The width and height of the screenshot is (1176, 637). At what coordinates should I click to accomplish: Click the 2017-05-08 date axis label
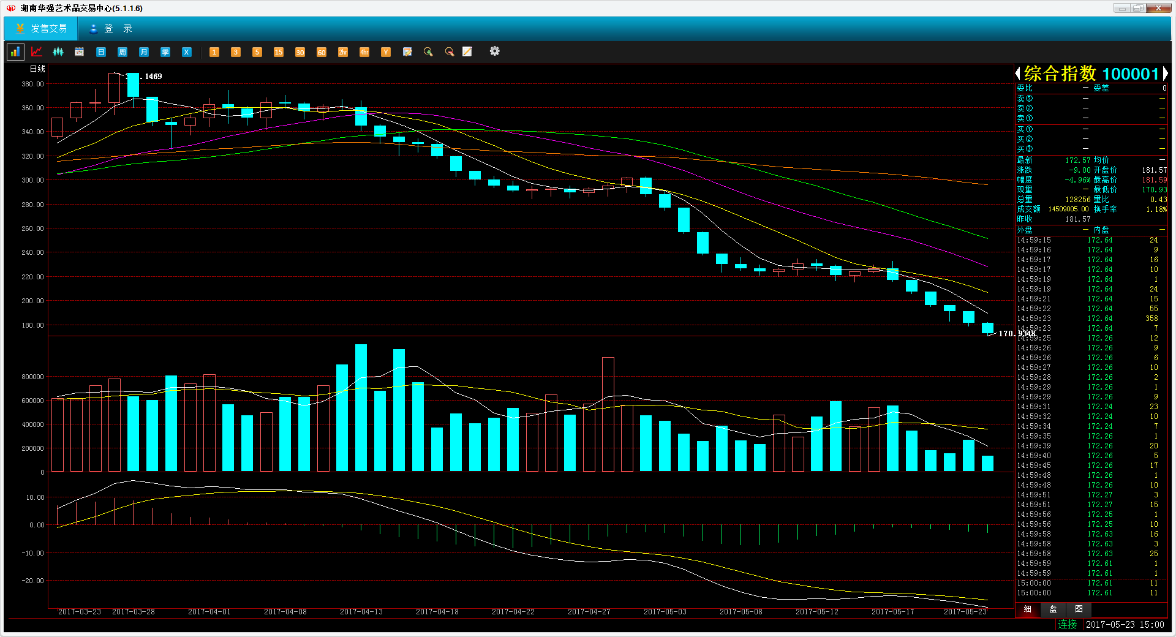(x=741, y=612)
